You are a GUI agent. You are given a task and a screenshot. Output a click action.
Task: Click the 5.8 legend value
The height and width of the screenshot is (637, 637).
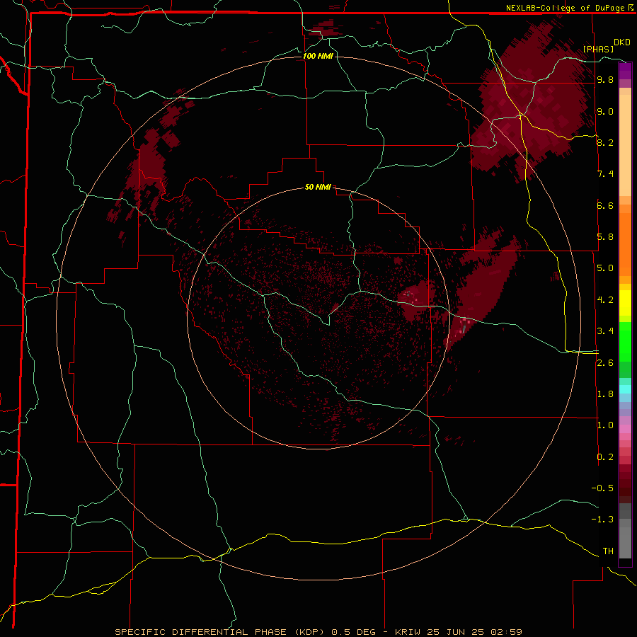click(x=605, y=237)
